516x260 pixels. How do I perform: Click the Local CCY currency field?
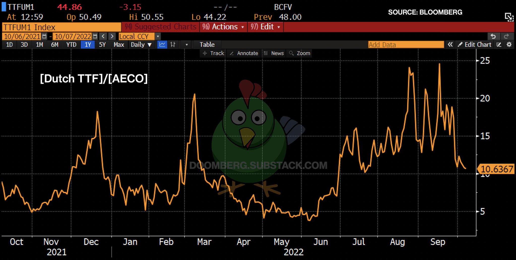pos(136,36)
